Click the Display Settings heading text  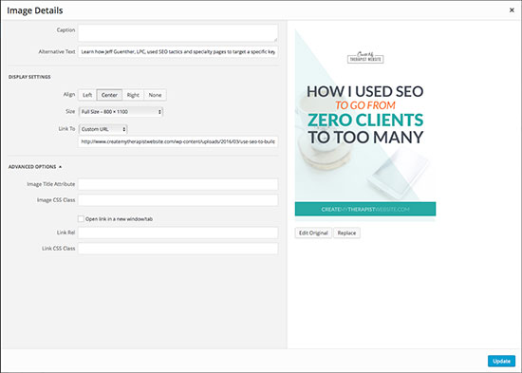click(29, 77)
